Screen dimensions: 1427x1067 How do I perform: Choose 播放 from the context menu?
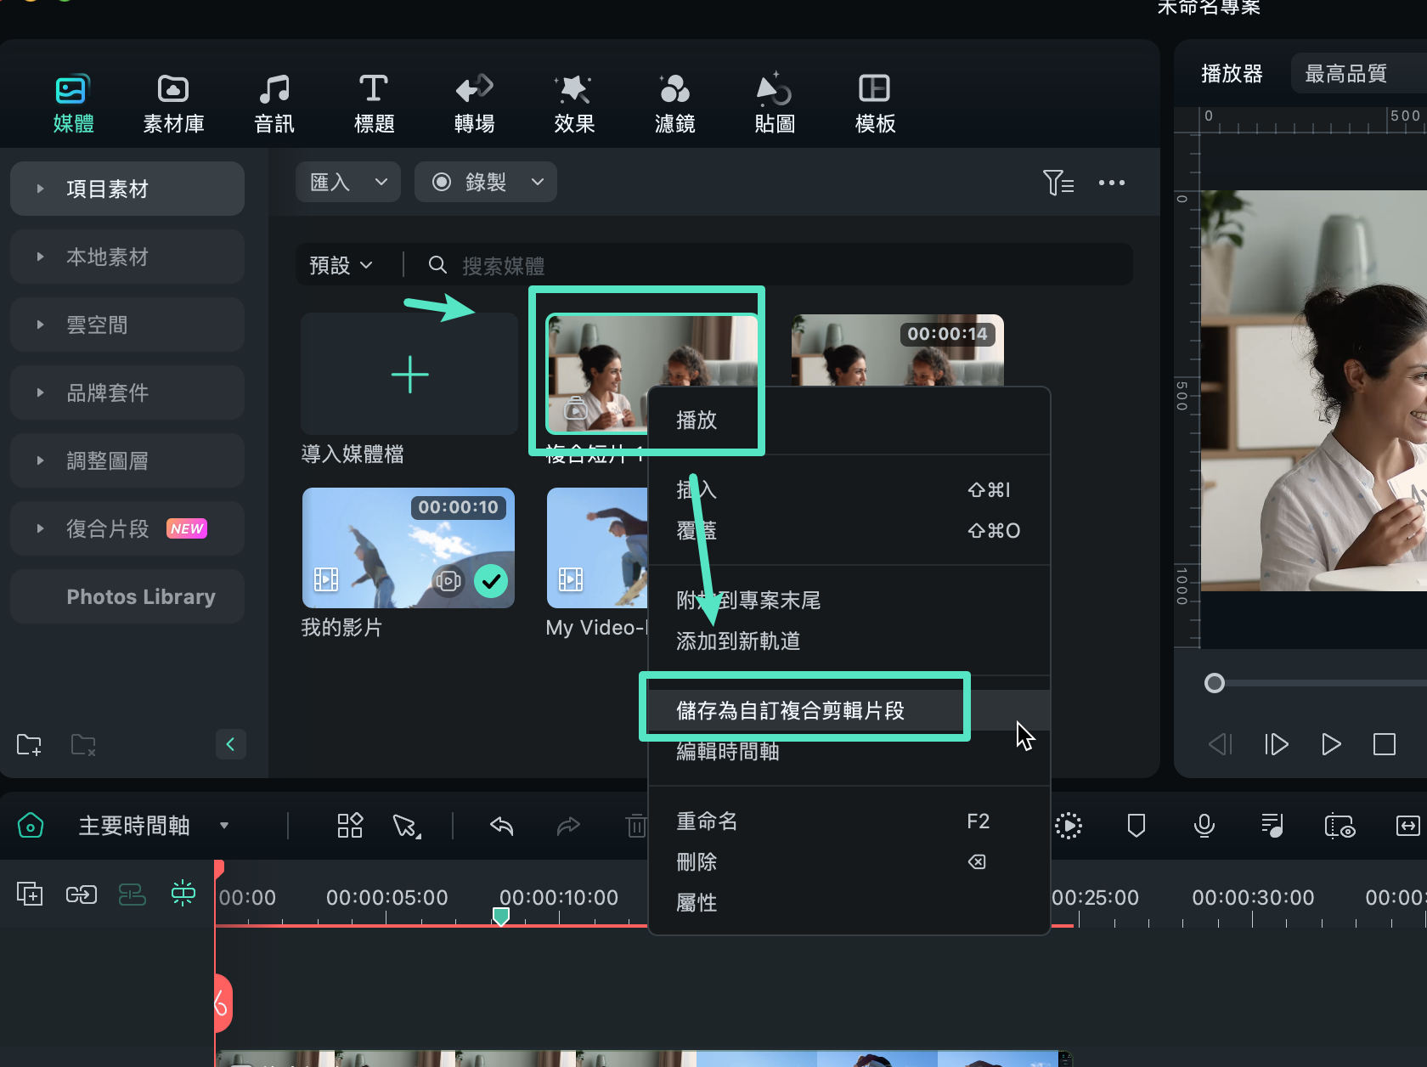click(x=849, y=420)
